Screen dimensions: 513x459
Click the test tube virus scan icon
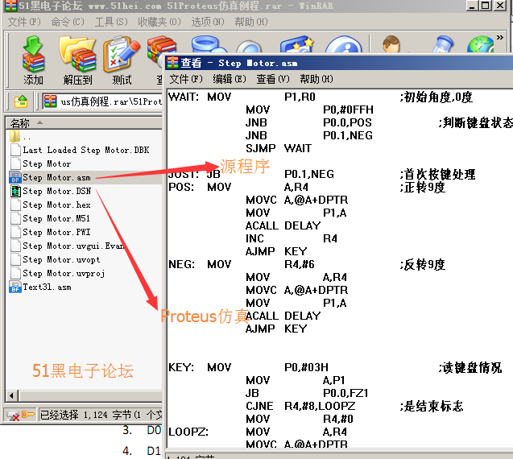click(442, 44)
